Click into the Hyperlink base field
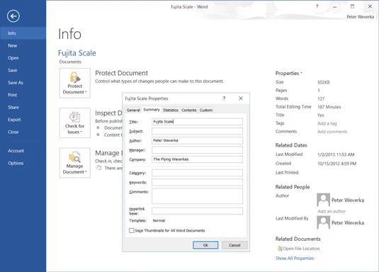The height and width of the screenshot is (272, 379). 197,211
